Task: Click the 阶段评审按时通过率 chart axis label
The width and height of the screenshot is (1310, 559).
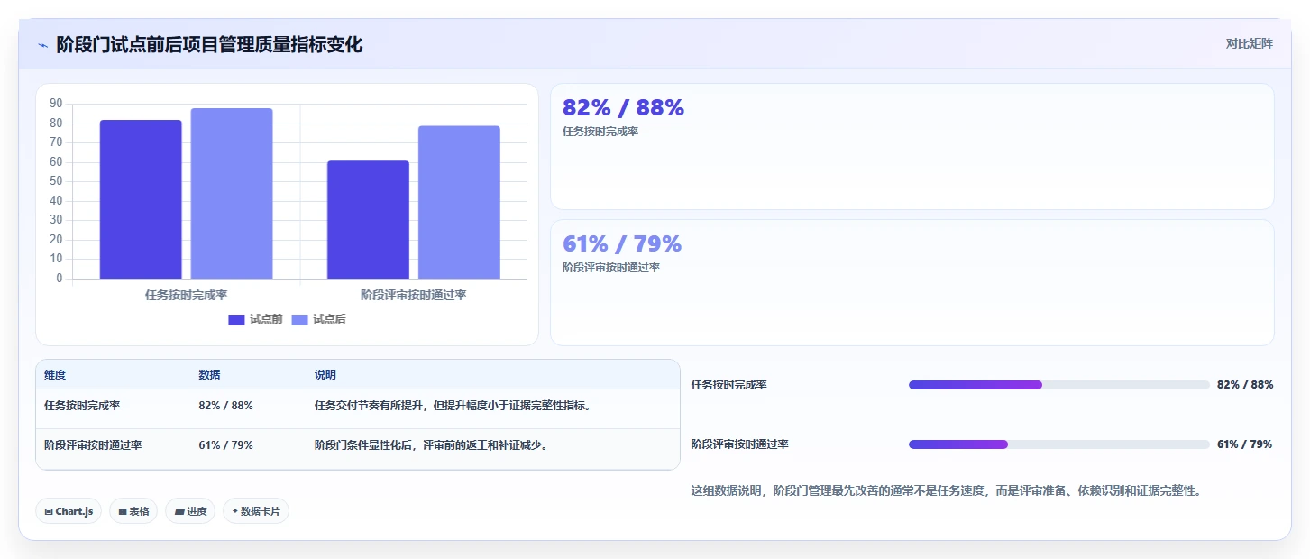Action: pos(414,295)
